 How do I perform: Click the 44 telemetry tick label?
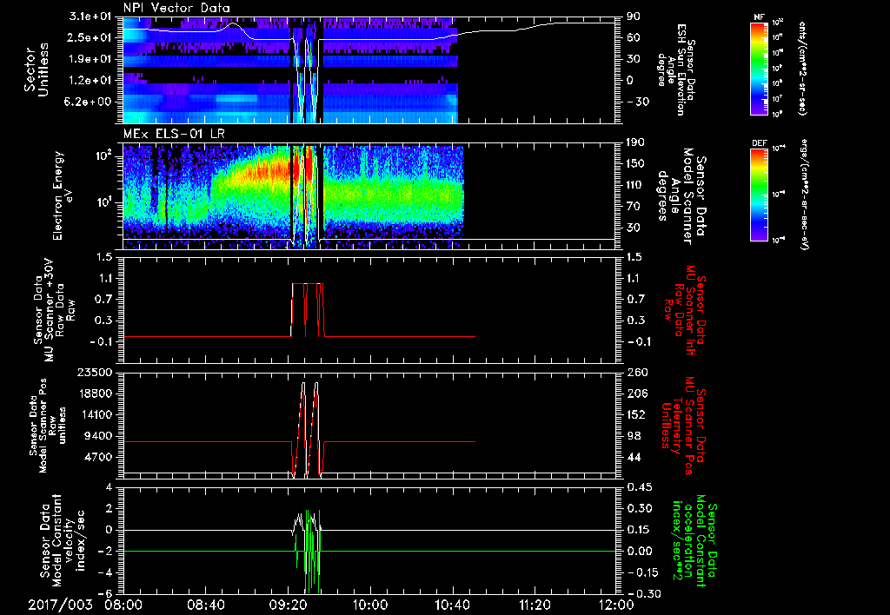(634, 457)
